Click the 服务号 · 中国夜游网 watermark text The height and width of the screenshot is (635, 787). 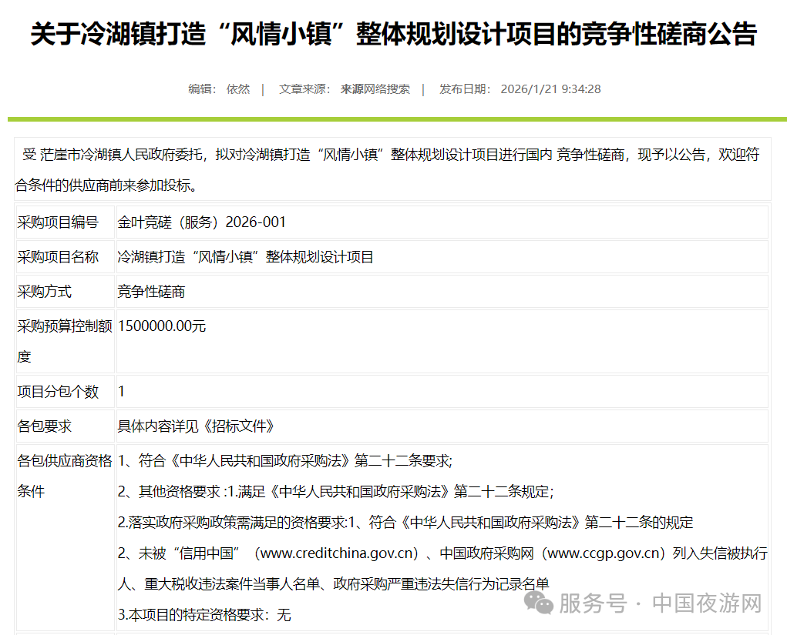pos(660,603)
